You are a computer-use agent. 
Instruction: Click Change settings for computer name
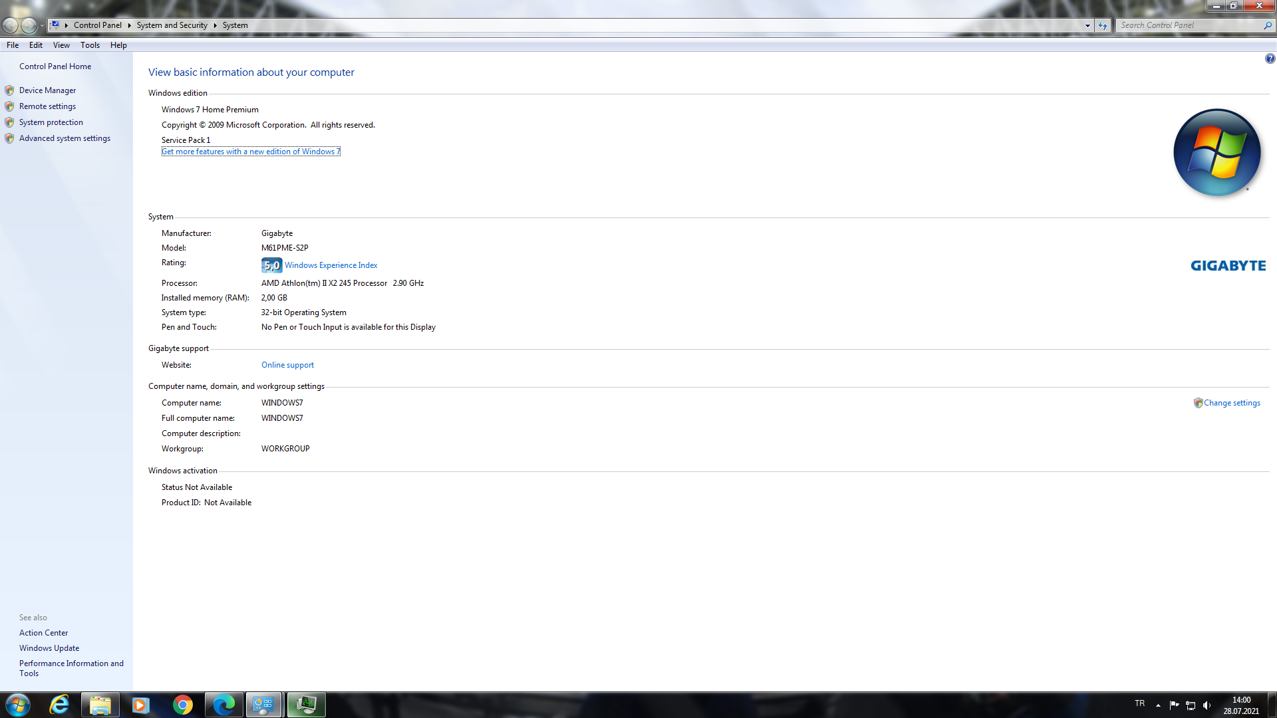point(1231,403)
